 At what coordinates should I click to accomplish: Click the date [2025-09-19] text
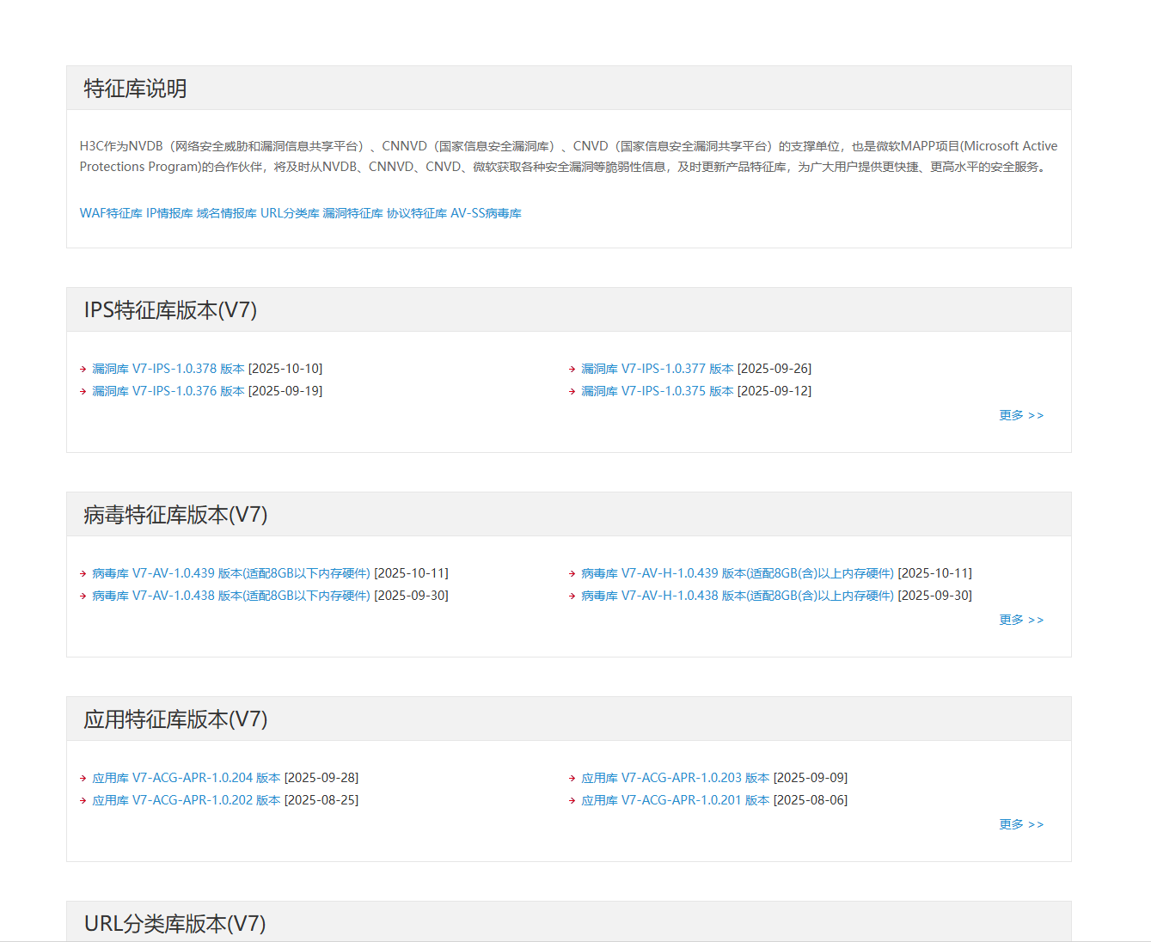285,391
